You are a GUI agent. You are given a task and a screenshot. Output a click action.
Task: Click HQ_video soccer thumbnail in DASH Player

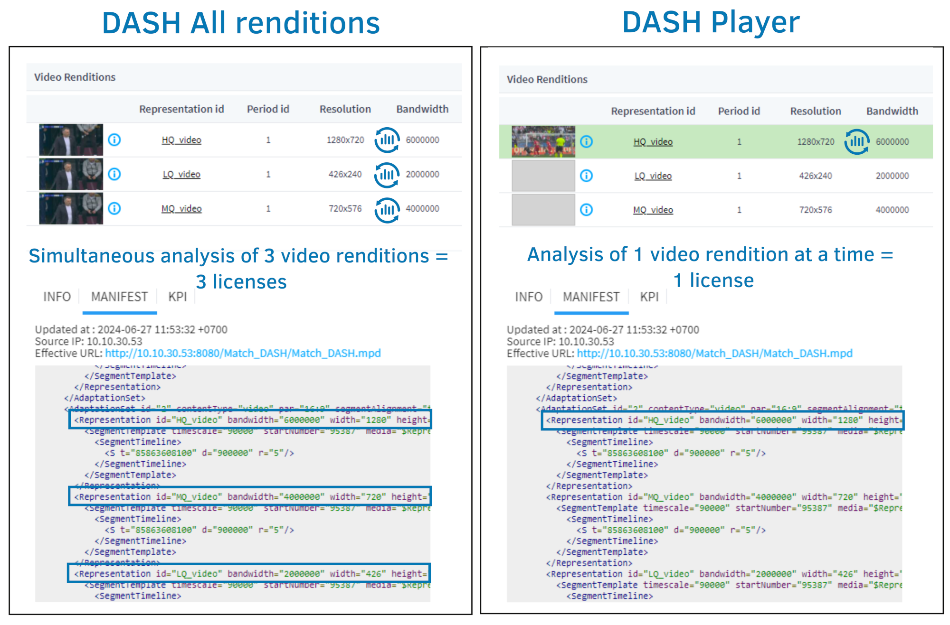pos(543,141)
